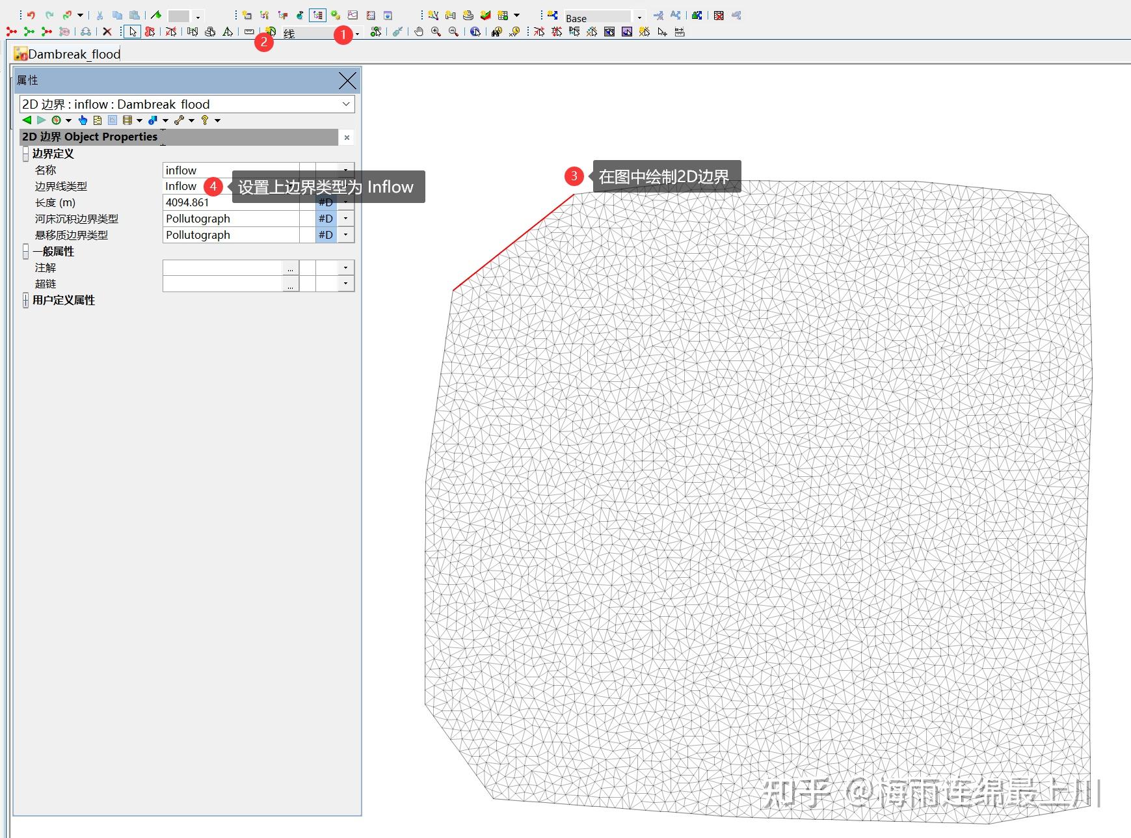The image size is (1131, 838).
Task: Click the cut (scissors) icon
Action: coord(100,15)
